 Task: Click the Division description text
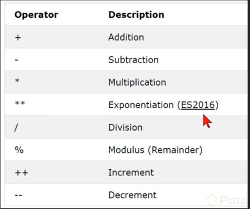click(126, 128)
